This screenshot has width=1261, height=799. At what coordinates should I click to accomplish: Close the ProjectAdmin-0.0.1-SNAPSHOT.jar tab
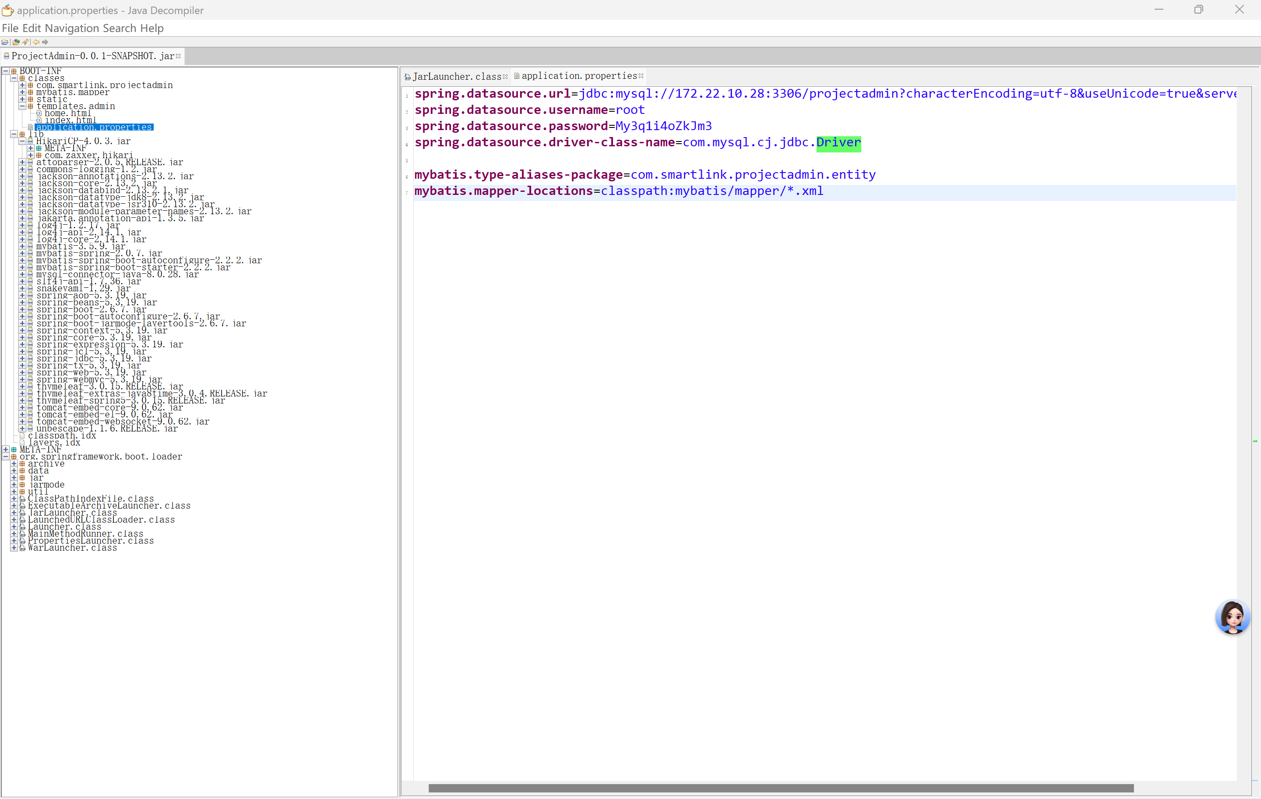179,56
